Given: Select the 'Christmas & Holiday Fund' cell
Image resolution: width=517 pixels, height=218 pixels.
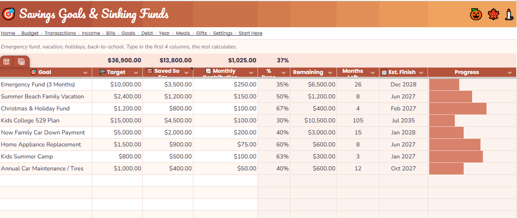Looking at the screenshot, I should (46, 108).
